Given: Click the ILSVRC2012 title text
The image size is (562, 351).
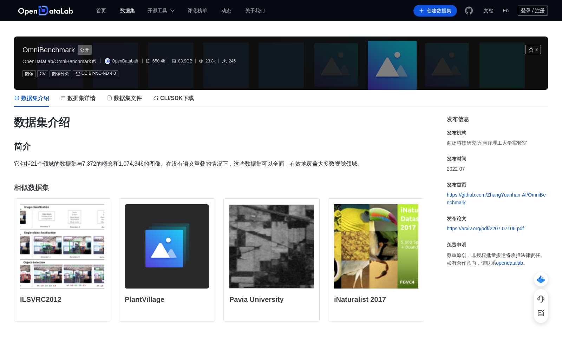Looking at the screenshot, I should point(41,299).
